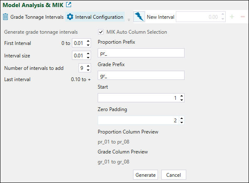
Task: Increment the Start value spinner
Action: click(x=182, y=96)
